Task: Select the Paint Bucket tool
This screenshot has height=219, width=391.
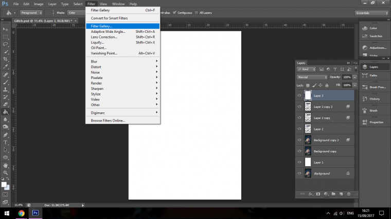Action: [5, 112]
